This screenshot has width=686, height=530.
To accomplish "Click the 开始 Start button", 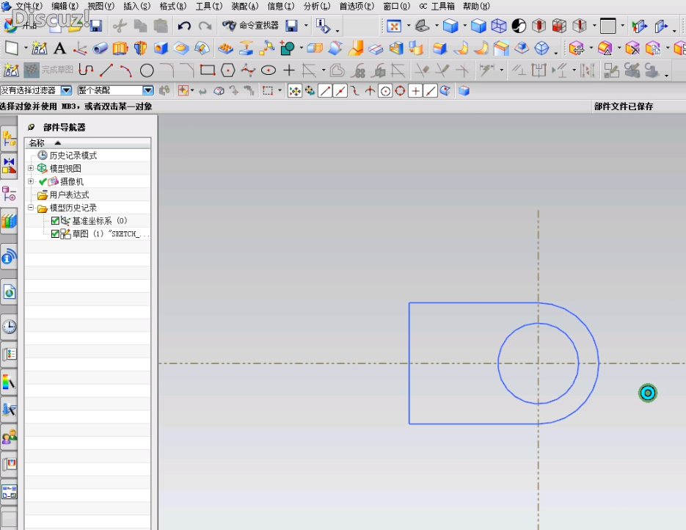I will tap(20, 26).
